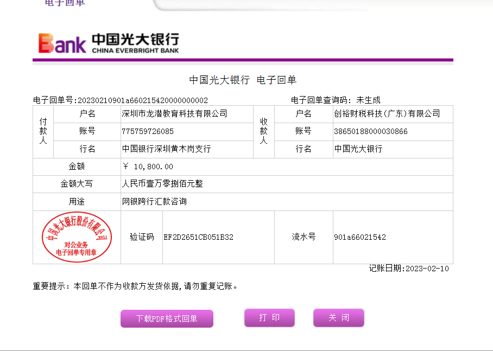Click the China Everbright Bank logo
The width and height of the screenshot is (493, 351).
[109, 43]
